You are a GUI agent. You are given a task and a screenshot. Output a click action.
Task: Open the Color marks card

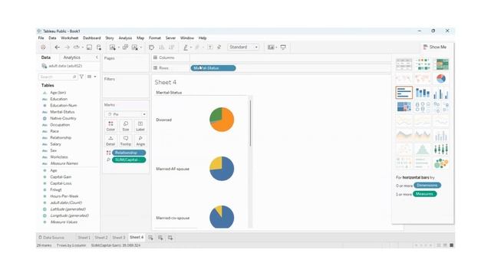(110, 126)
